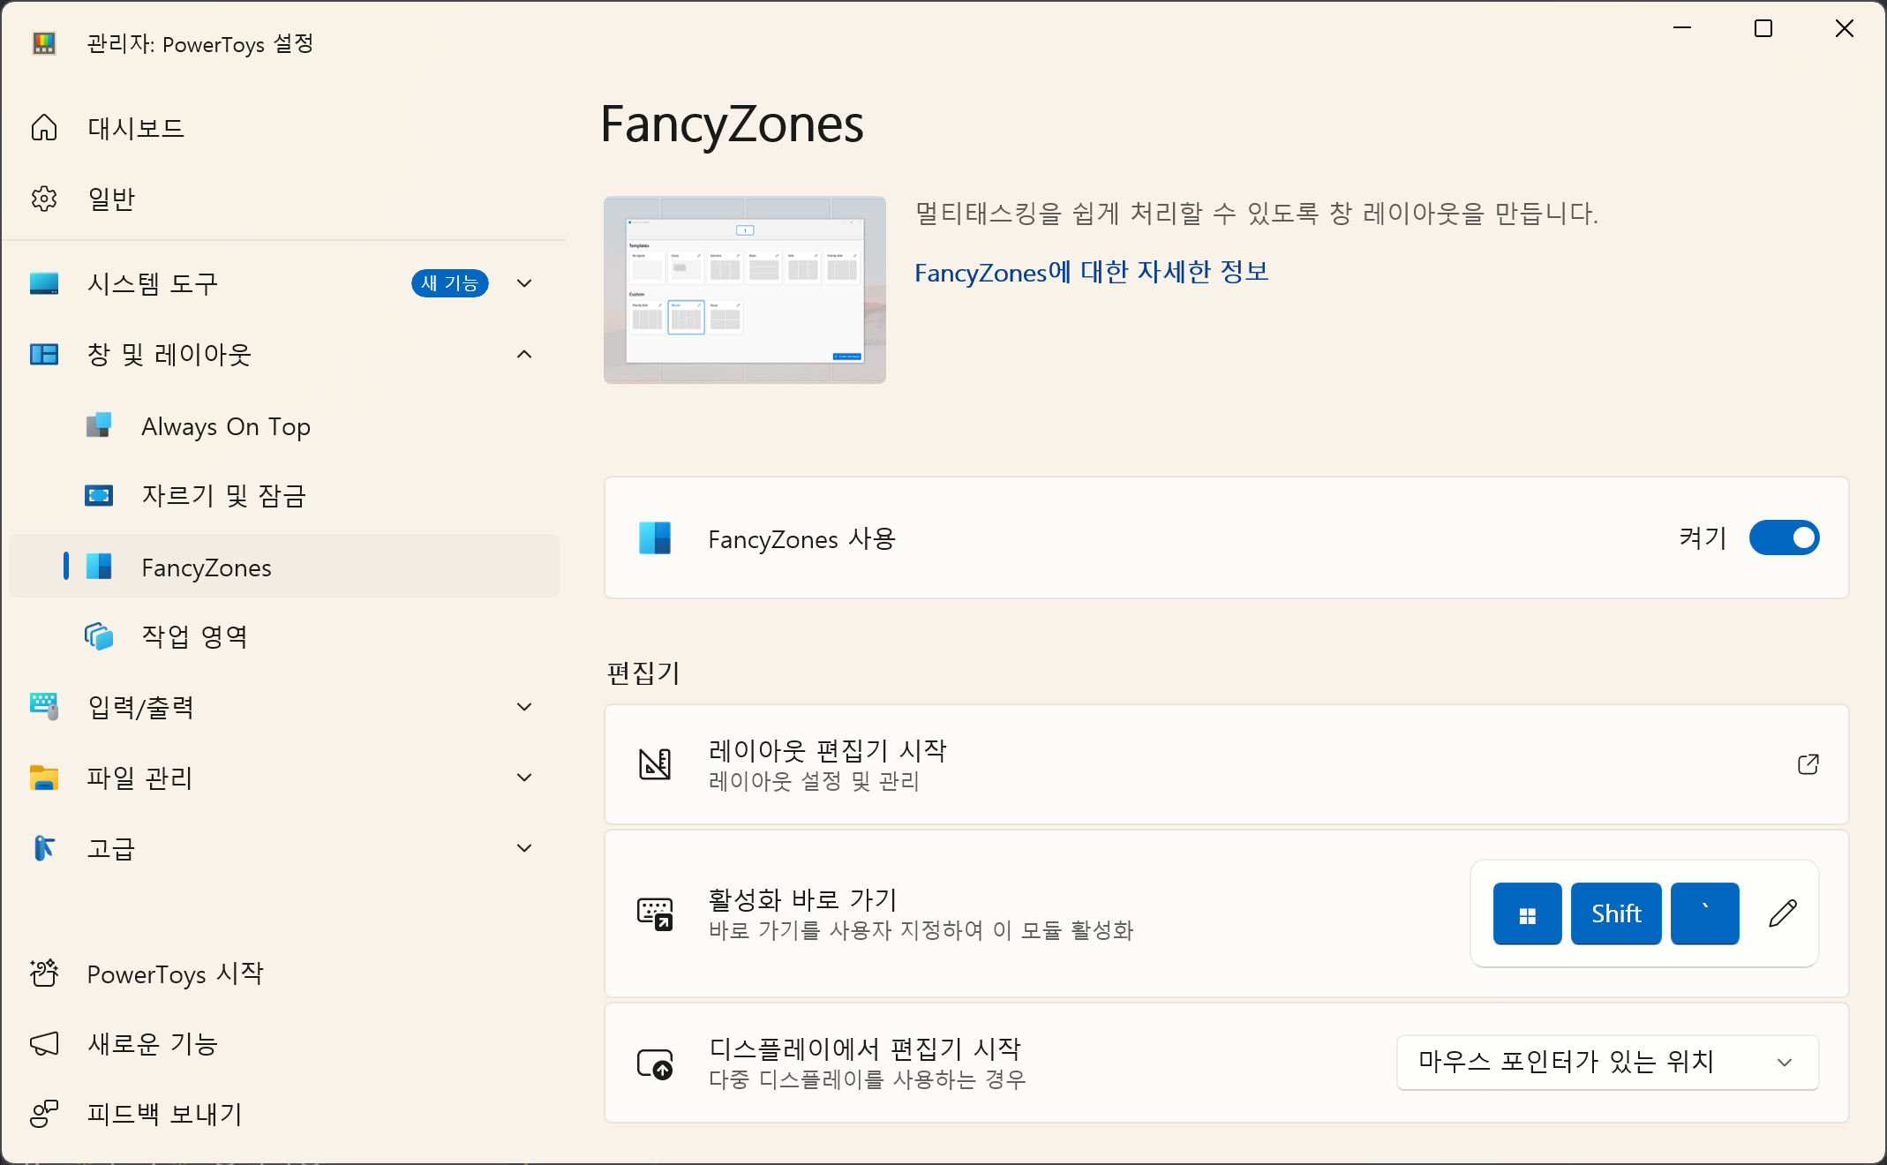
Task: Click the backtick key shortcut button
Action: [x=1705, y=913]
